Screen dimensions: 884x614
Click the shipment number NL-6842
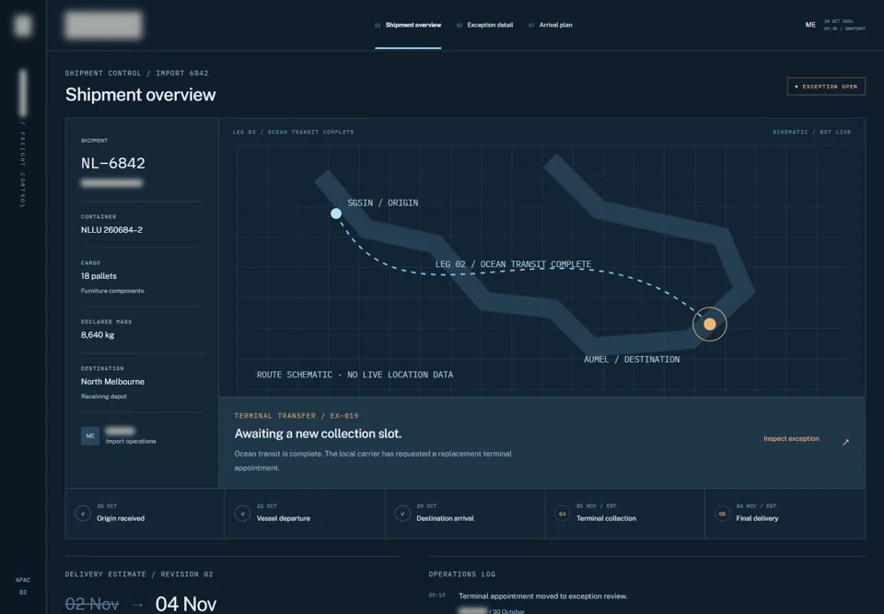click(x=112, y=163)
